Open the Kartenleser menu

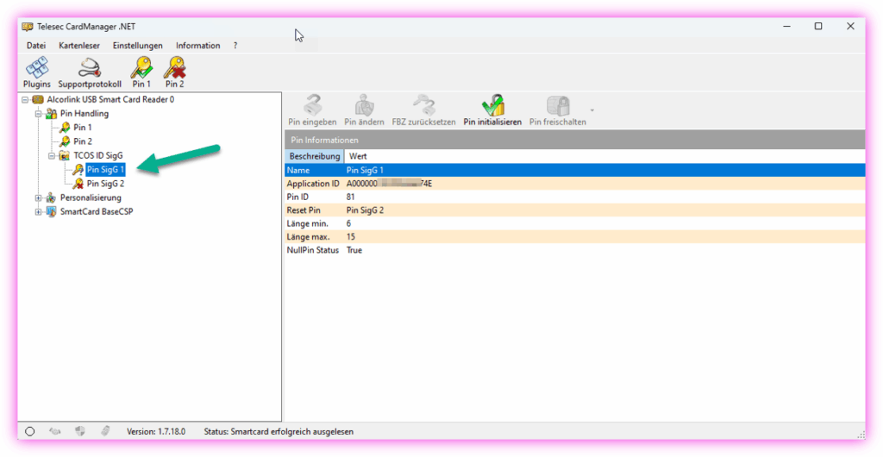tap(79, 46)
